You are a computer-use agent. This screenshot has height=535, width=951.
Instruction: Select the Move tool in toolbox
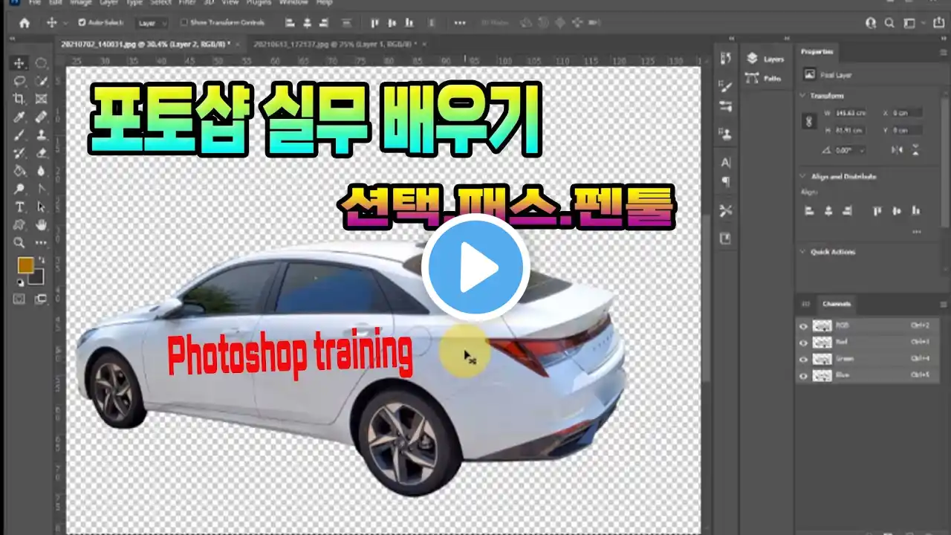pos(20,63)
